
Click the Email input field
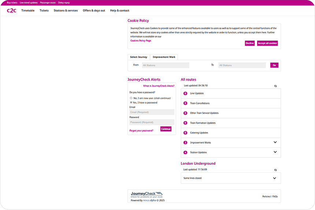coord(152,112)
